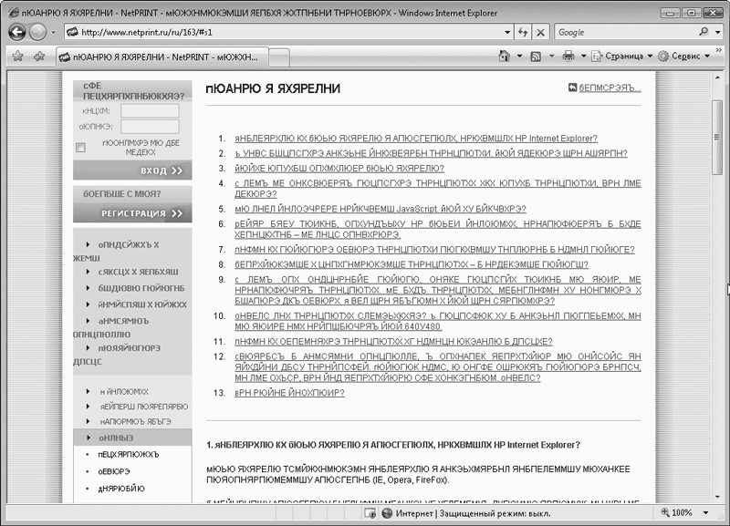The image size is (730, 526).
Task: Open пЕЦХЯРПЮЖХЪ sidebar sub-item
Action: pyautogui.click(x=129, y=454)
